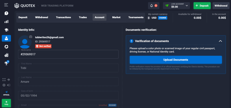Toggle fullscreen mode icon
Screen dimensions: 231x108
click(x=4, y=80)
